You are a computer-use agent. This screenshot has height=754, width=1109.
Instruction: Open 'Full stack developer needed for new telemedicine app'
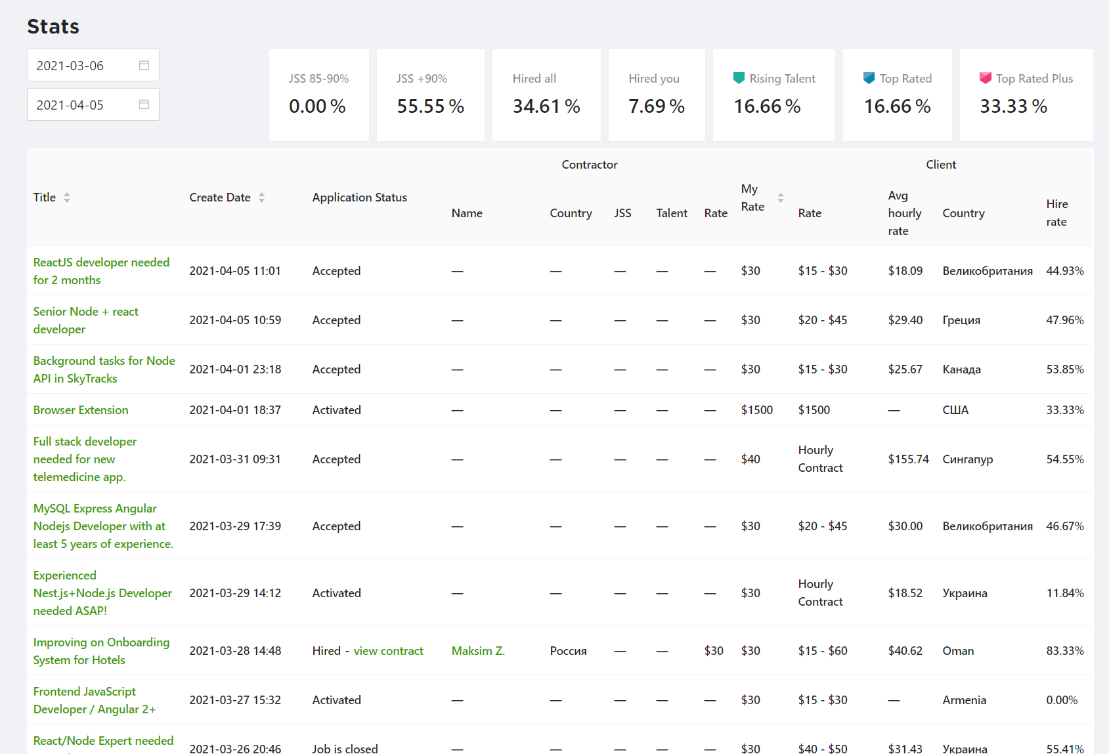point(85,459)
